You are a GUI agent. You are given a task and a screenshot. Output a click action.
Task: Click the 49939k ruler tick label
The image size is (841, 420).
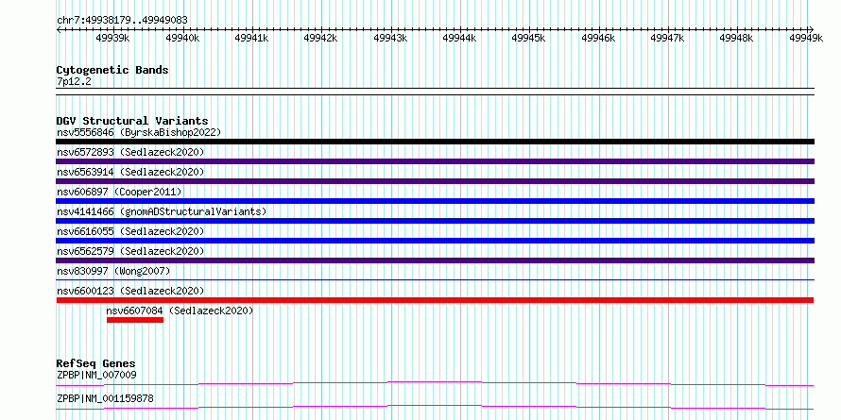(x=112, y=38)
